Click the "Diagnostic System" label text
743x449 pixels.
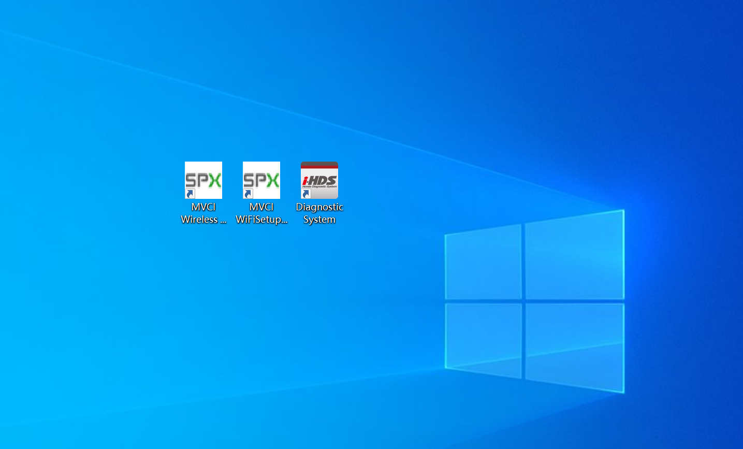coord(319,213)
